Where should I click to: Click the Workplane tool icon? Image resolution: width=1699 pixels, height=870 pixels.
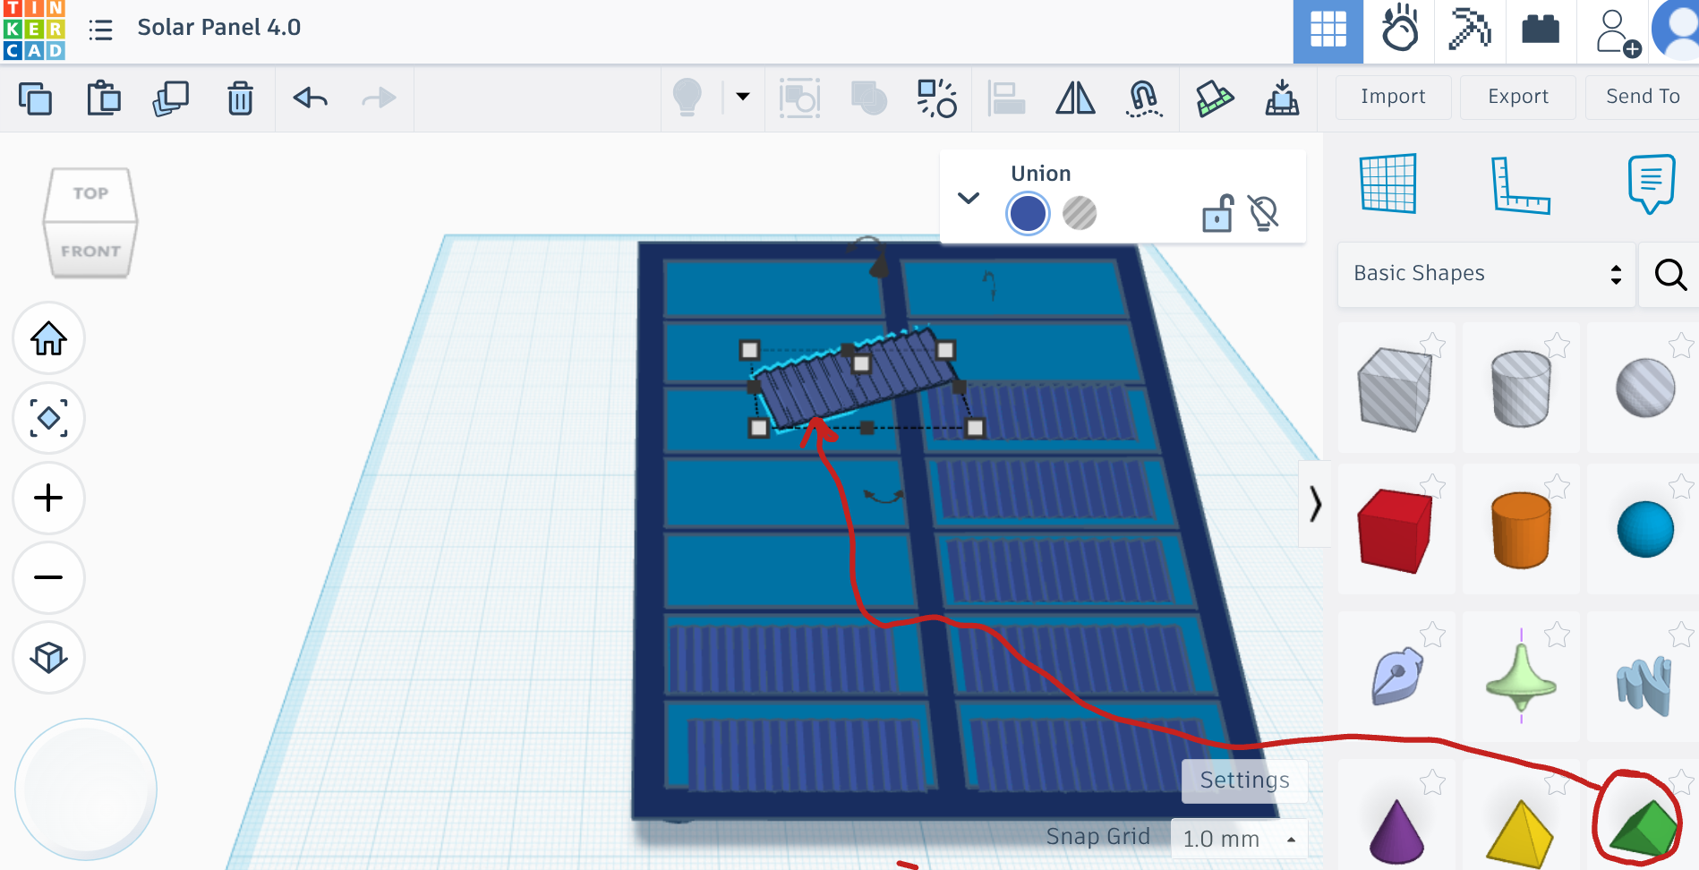coord(1387,183)
